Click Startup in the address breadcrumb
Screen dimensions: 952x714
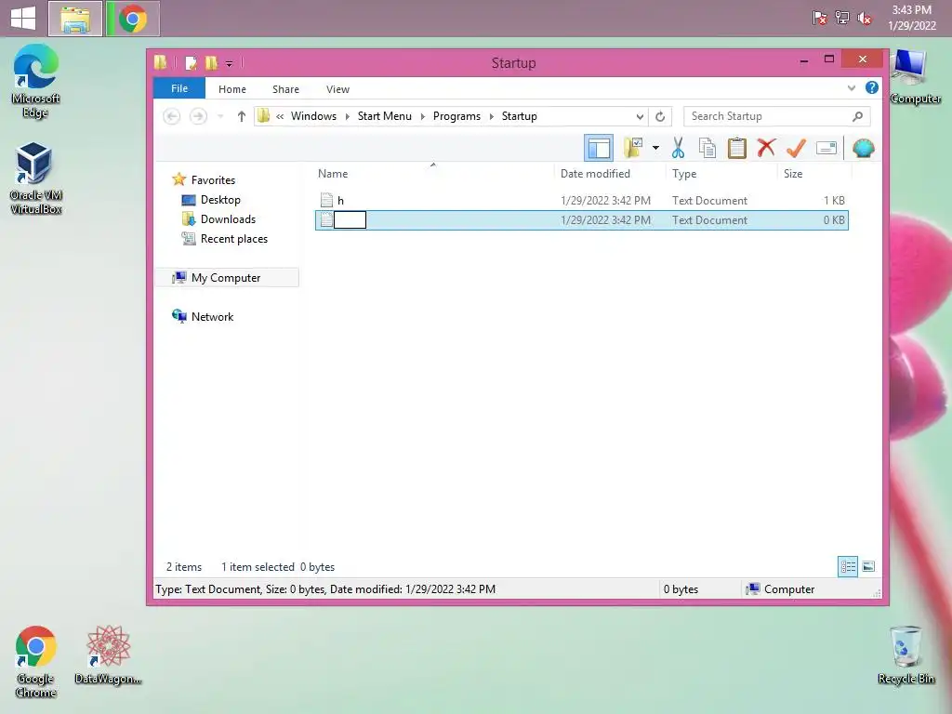(x=519, y=116)
